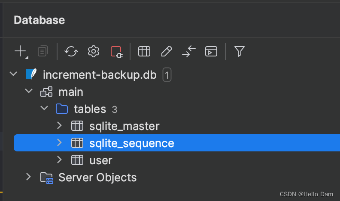
Task: Click the Duplicate data source icon
Action: tap(43, 51)
